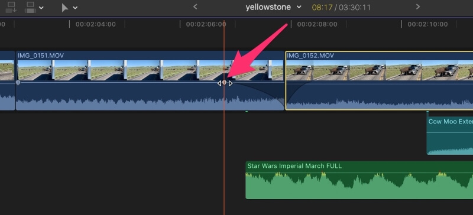Viewport: 473px width, 215px height.
Task: Select the arrow Select tool icon
Action: pyautogui.click(x=64, y=8)
